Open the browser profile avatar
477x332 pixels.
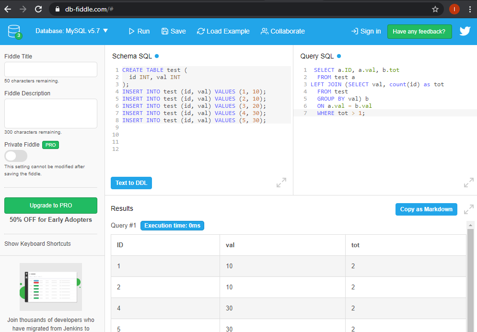454,9
